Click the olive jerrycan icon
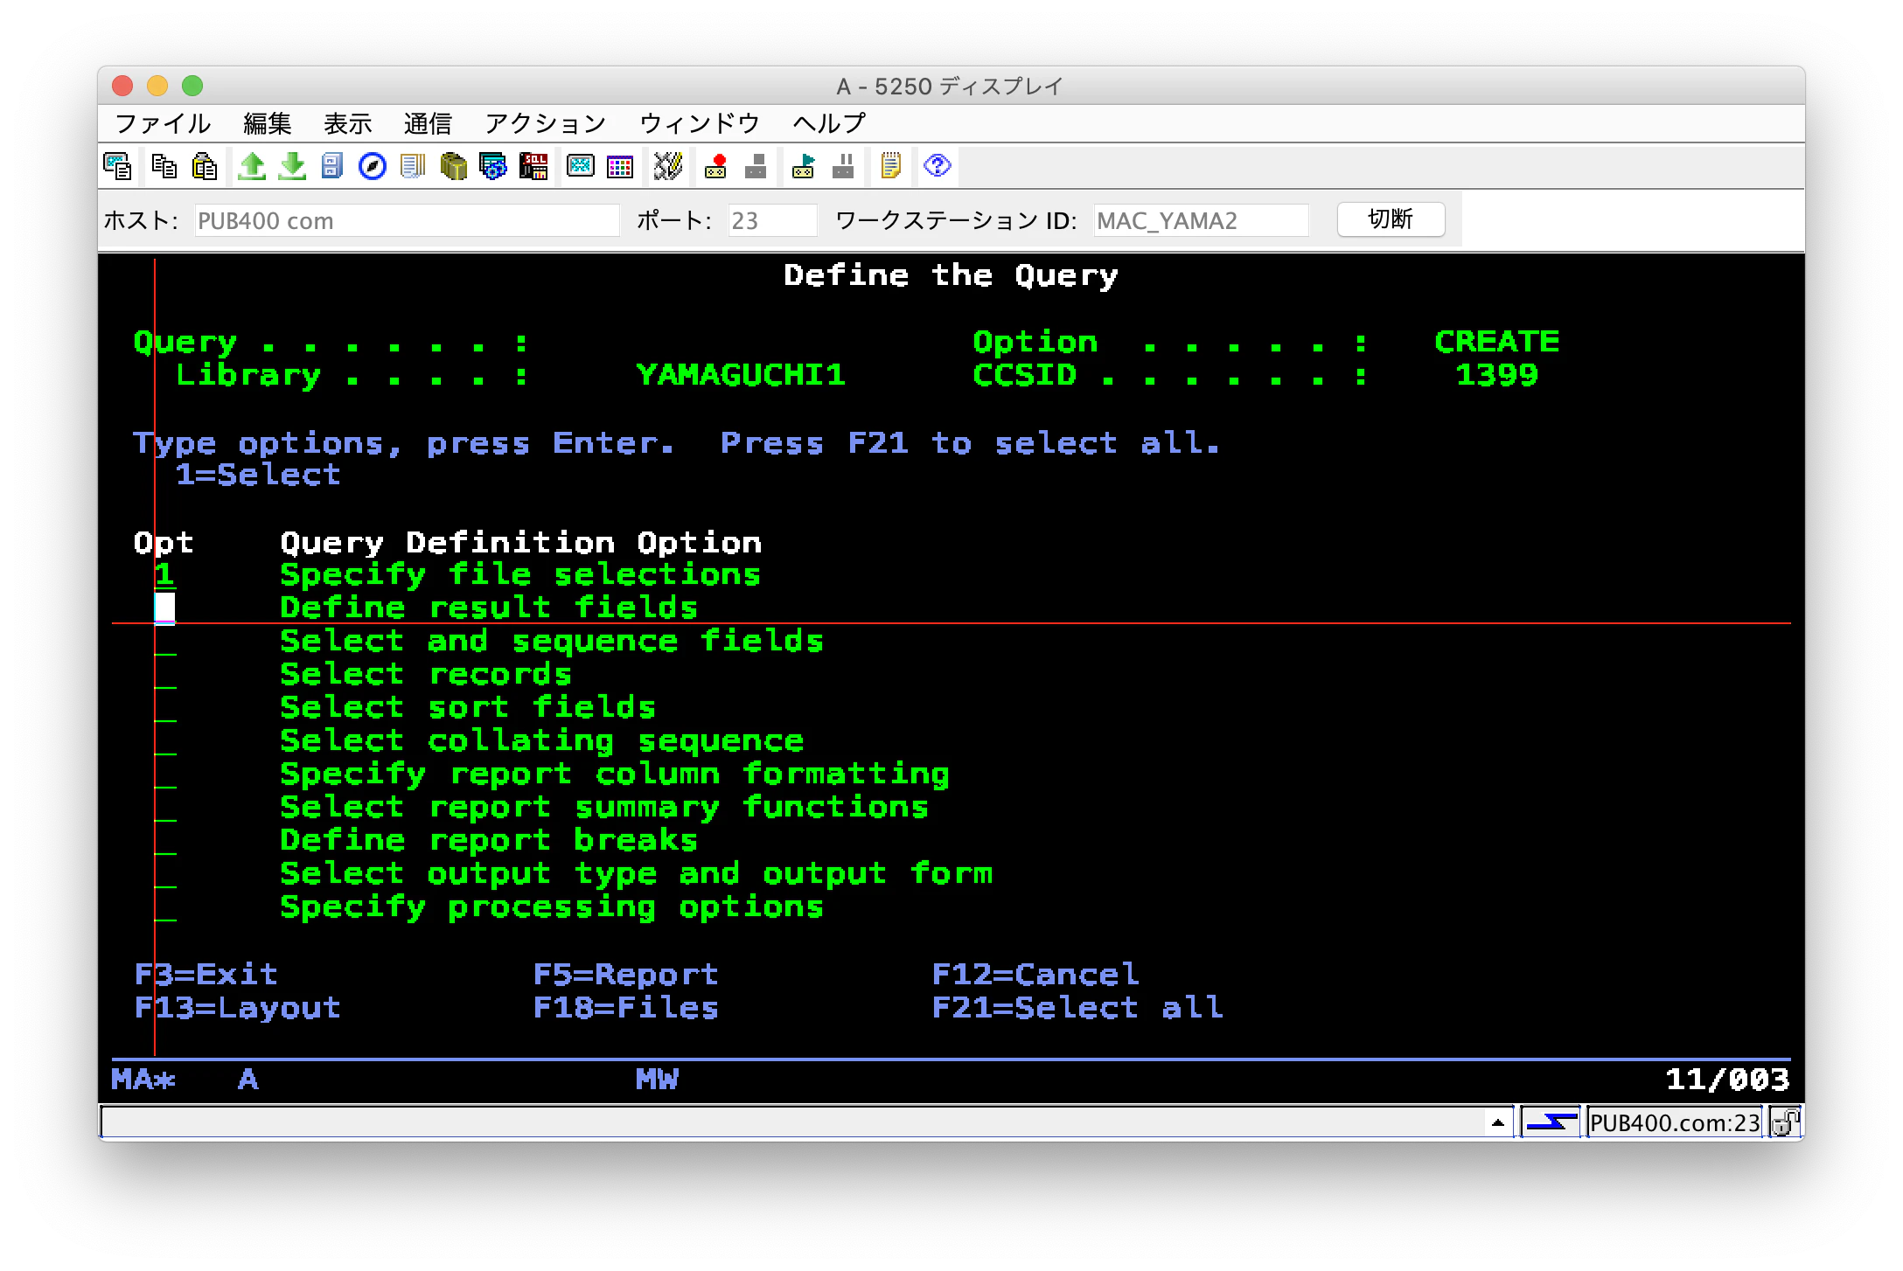Viewport: 1903px width, 1271px height. coord(453,166)
